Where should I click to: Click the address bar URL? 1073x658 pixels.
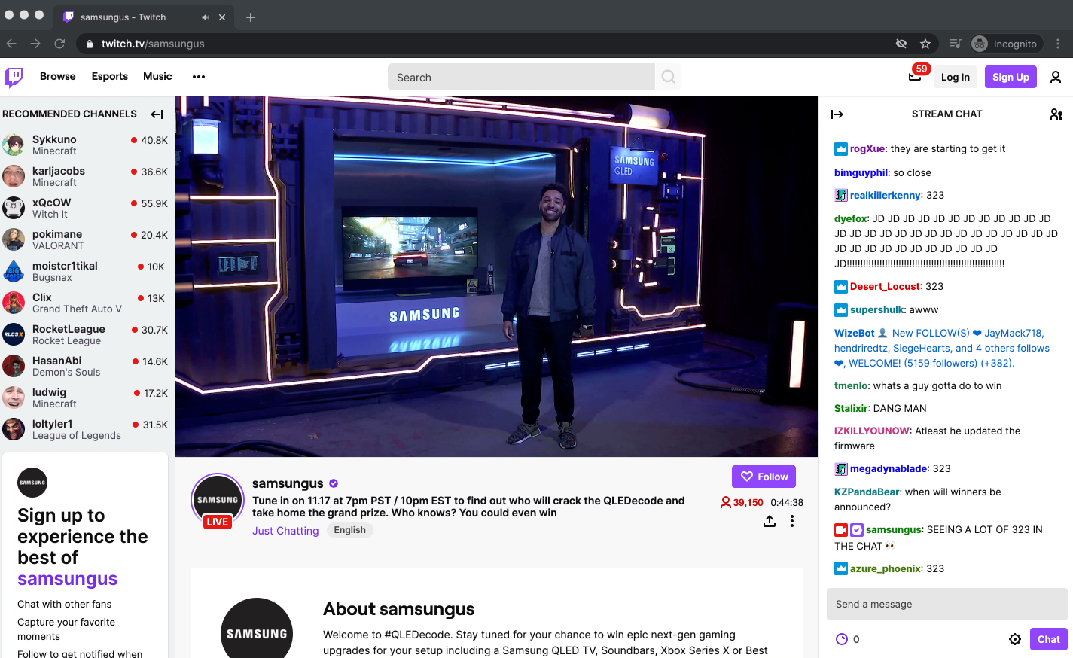tap(153, 44)
